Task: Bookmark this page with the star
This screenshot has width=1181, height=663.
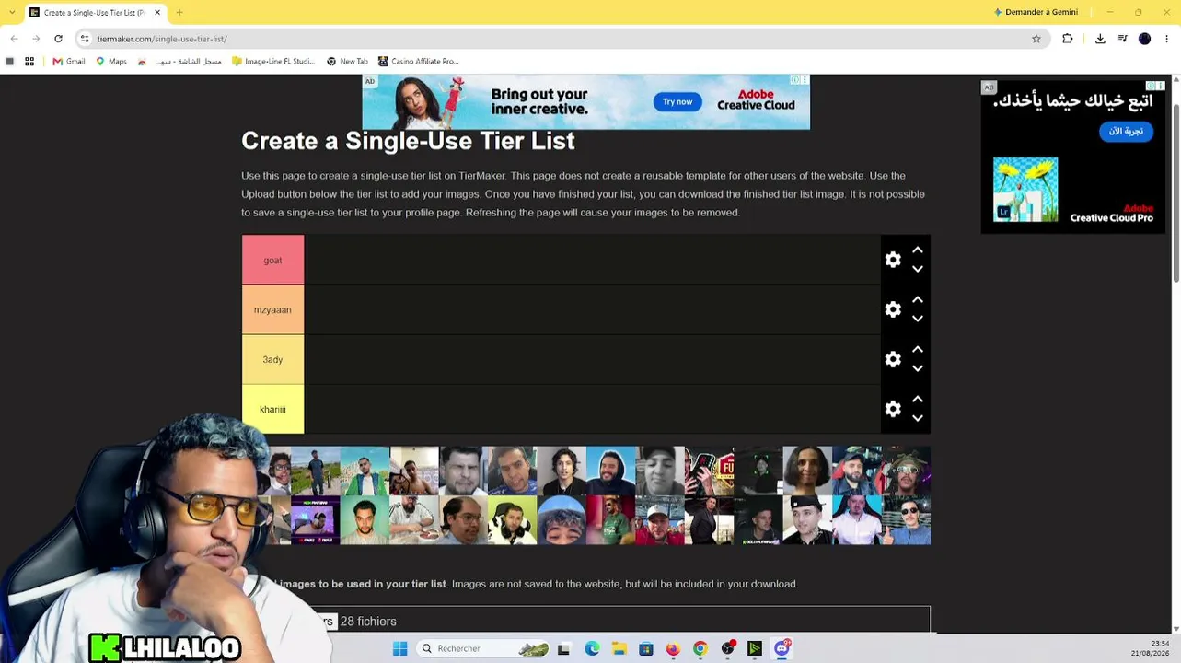Action: (x=1036, y=39)
